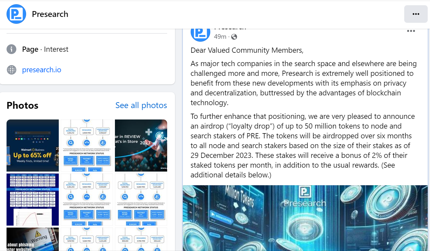This screenshot has height=251, width=430.
Task: Click the Photos section heading
Action: tap(23, 105)
